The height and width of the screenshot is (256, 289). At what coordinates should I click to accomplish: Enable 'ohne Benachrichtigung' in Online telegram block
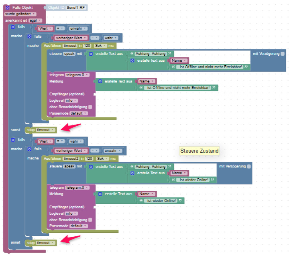[x=90, y=220]
